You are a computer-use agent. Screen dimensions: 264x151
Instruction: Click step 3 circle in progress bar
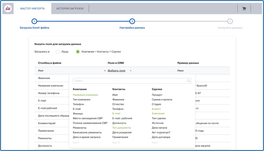tap(230, 21)
